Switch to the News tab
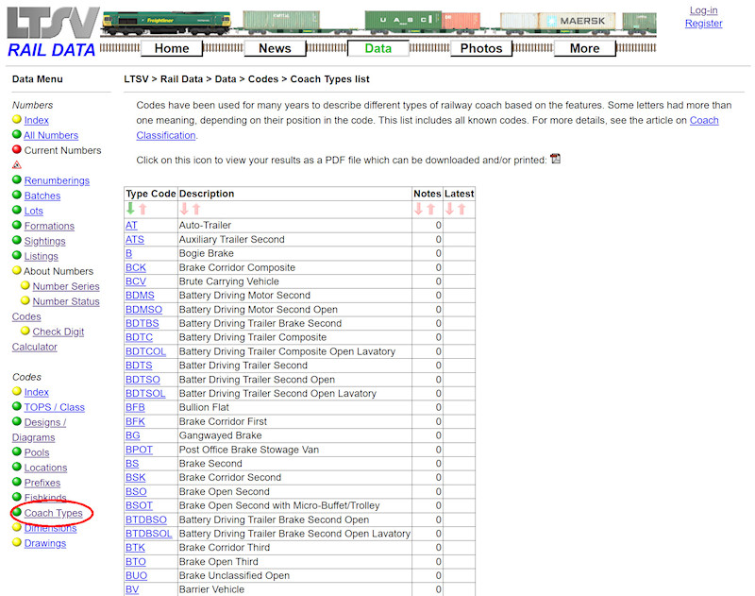The image size is (755, 596). tap(275, 48)
